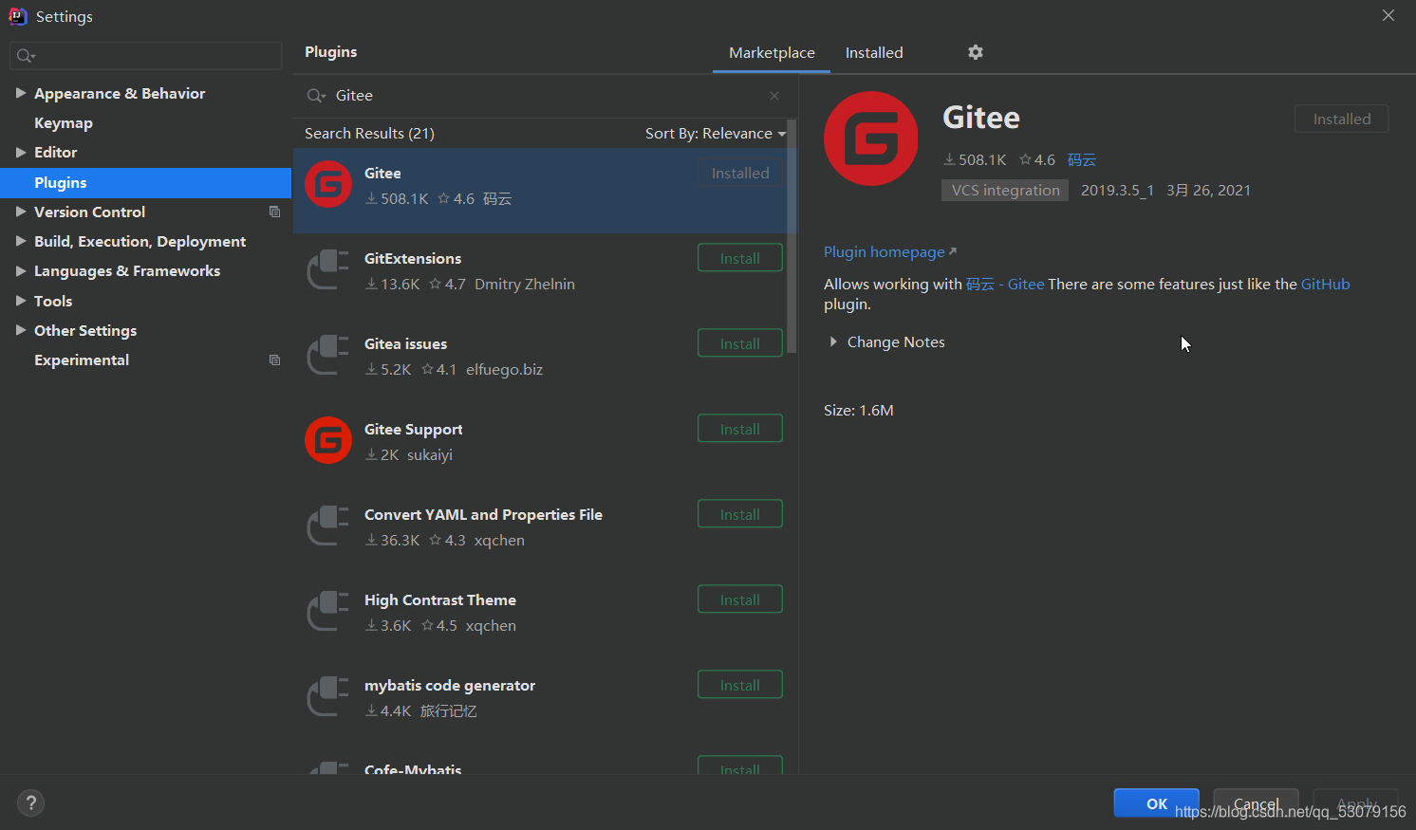Click the Gitea issues plugin icon
The height and width of the screenshot is (830, 1416).
coord(328,355)
